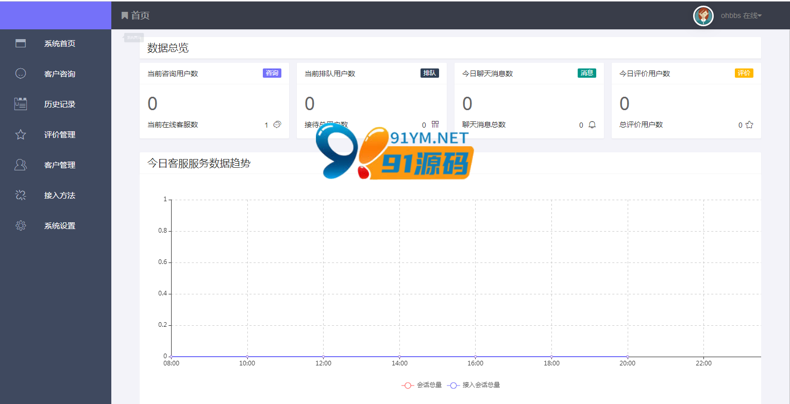Open the 系统设置 gear icon
This screenshot has height=404, width=790.
(21, 225)
